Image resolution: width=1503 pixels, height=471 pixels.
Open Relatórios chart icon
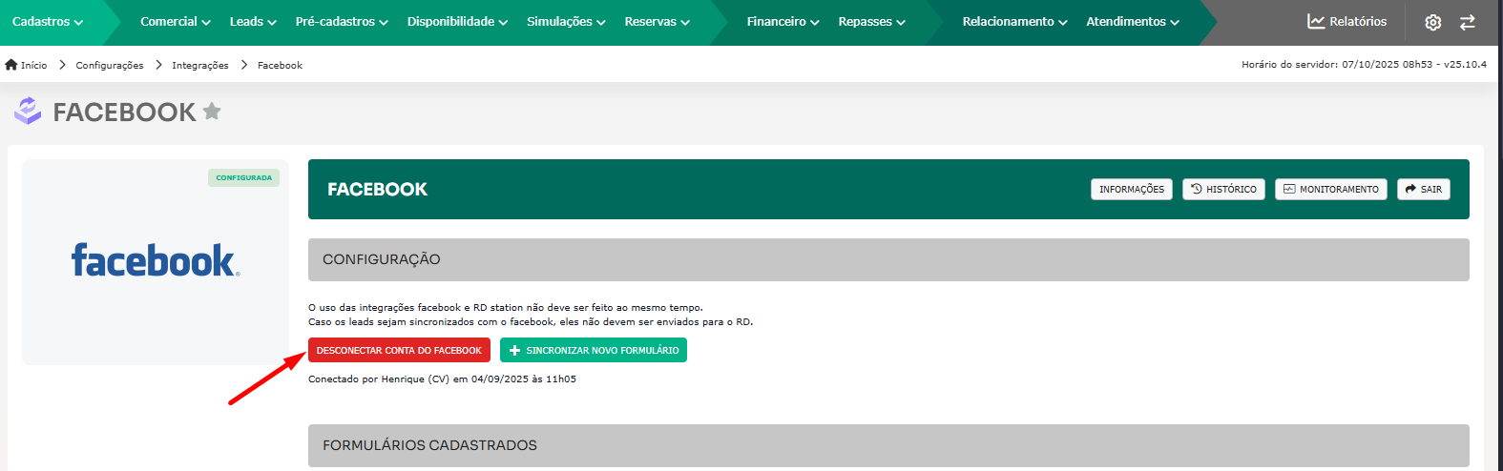pyautogui.click(x=1316, y=21)
